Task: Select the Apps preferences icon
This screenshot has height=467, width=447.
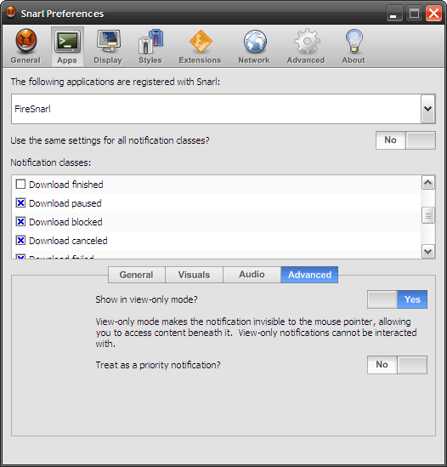Action: click(x=67, y=47)
